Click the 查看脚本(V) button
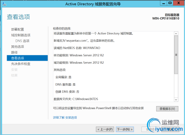 167,109
